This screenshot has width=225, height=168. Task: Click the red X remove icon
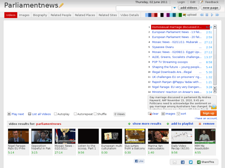(200, 124)
